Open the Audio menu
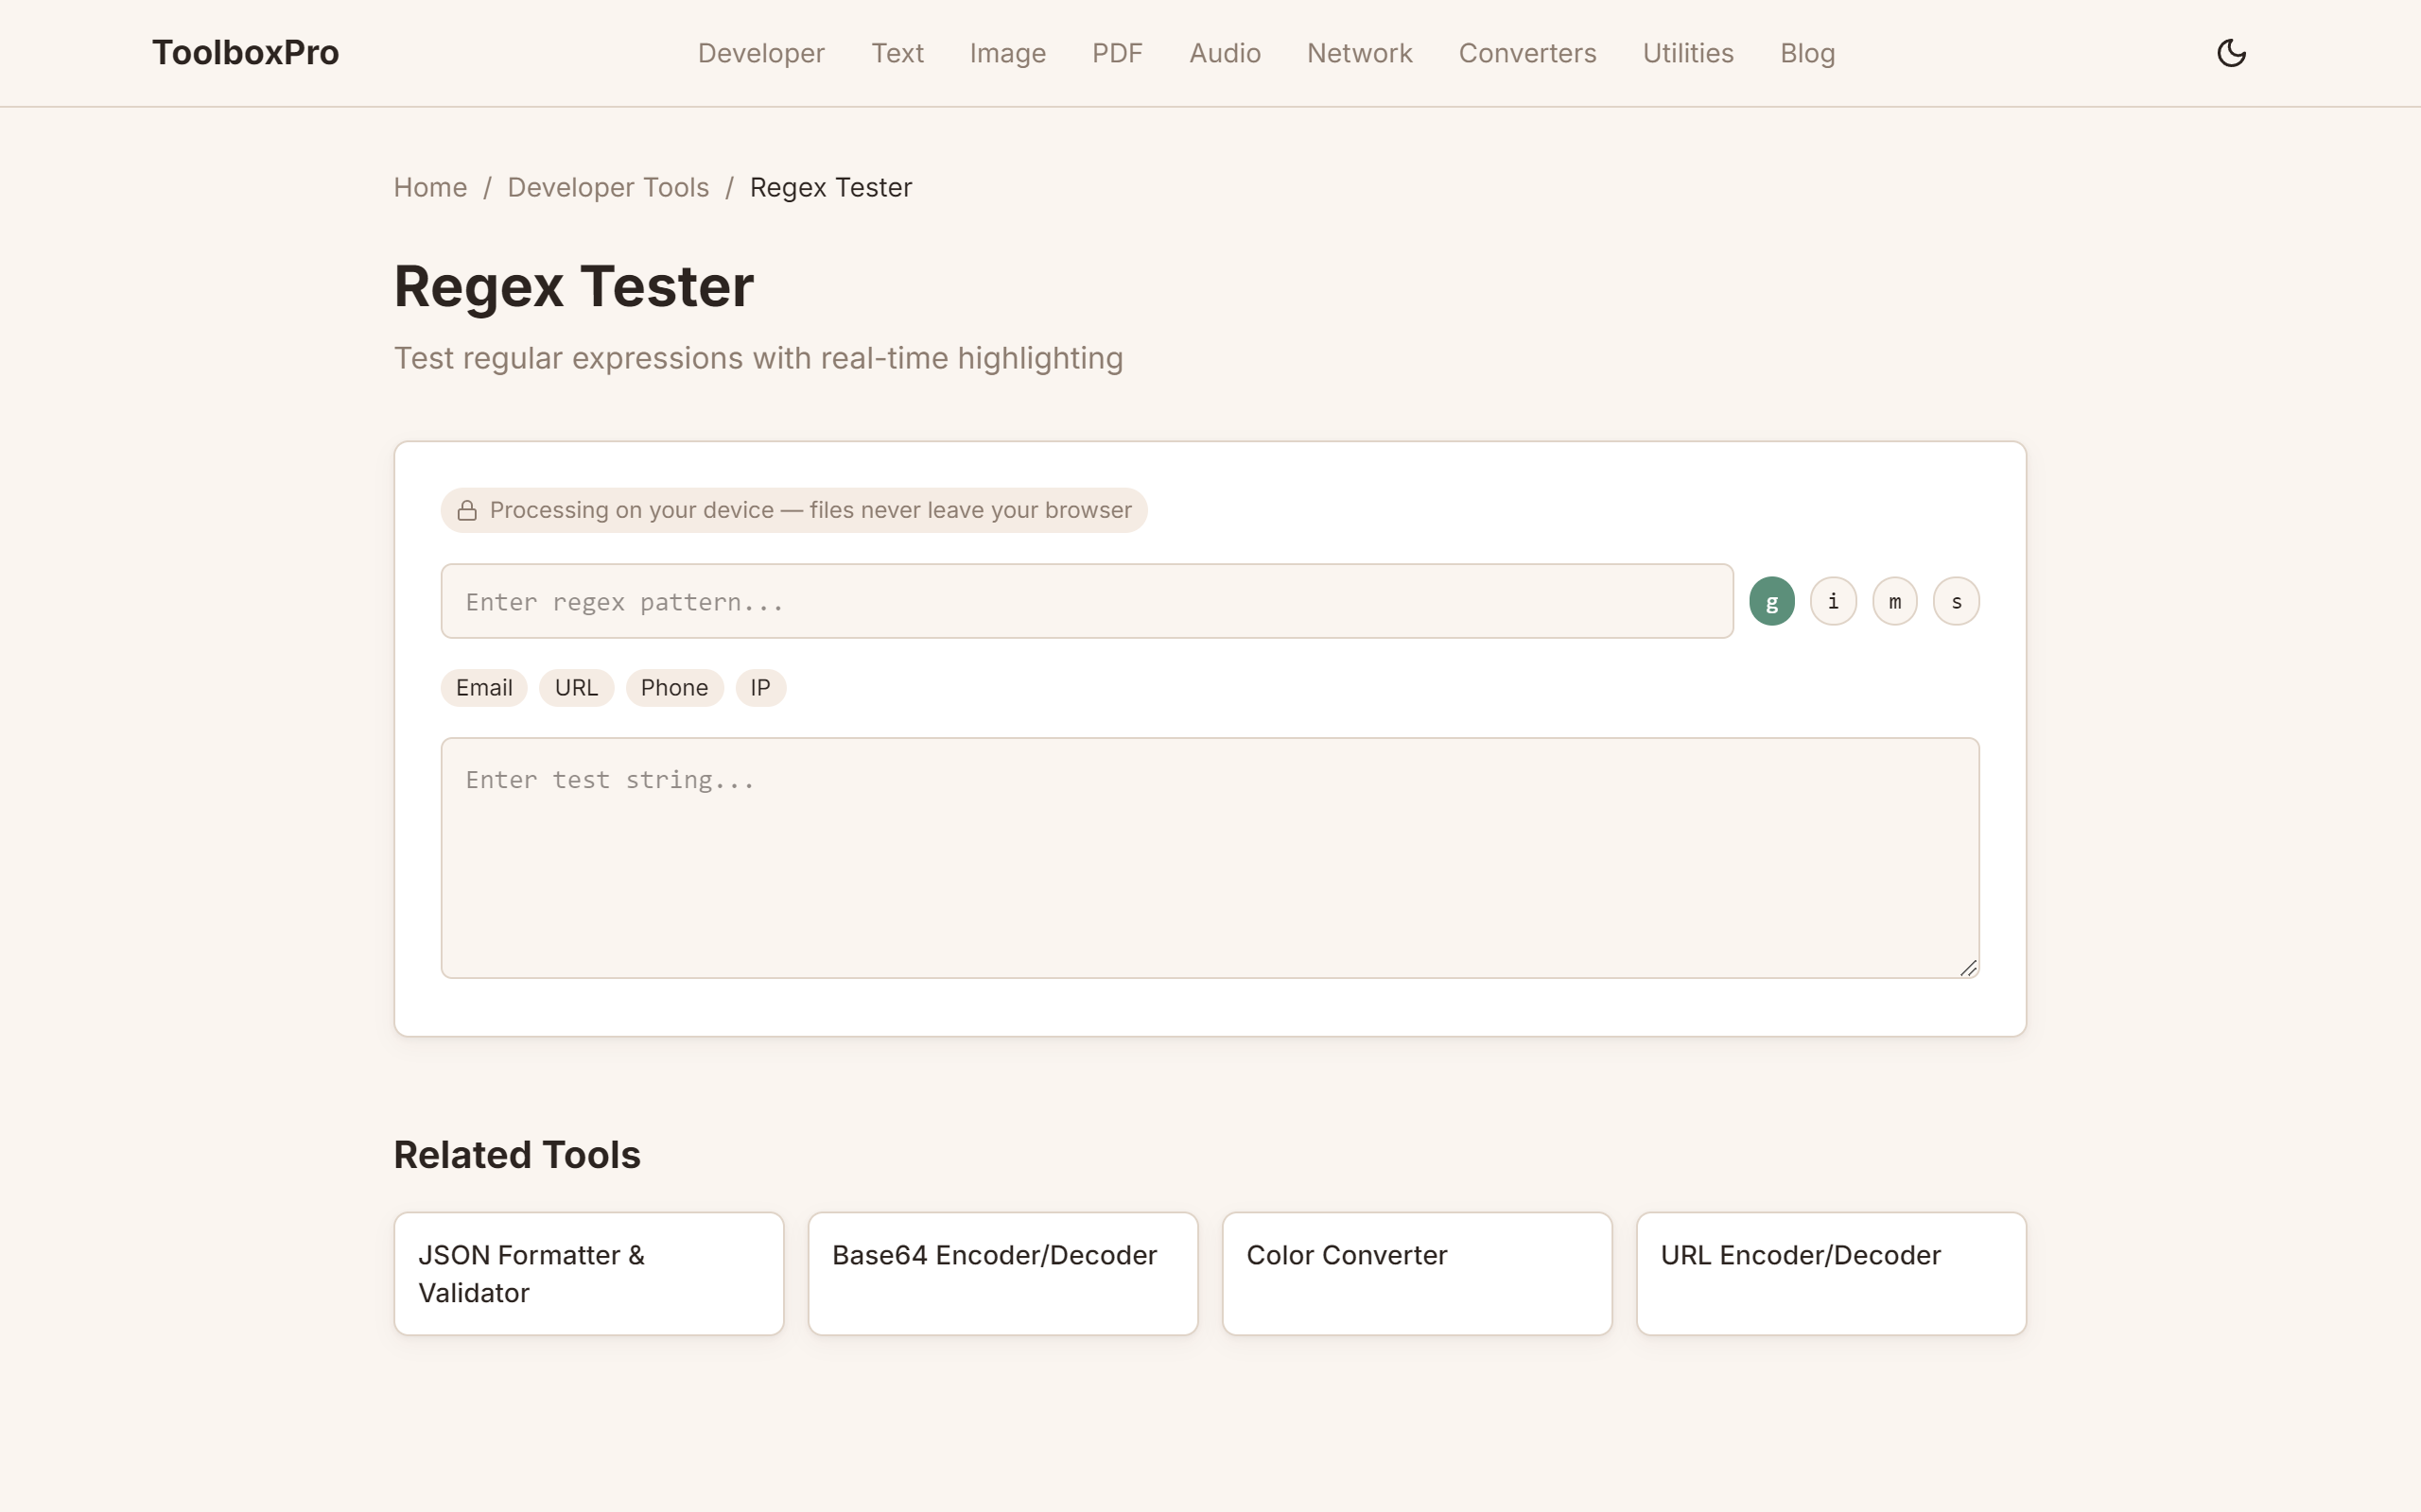This screenshot has width=2421, height=1512. [x=1225, y=53]
